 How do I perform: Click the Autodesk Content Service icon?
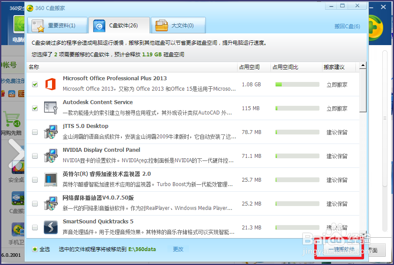[x=51, y=108]
